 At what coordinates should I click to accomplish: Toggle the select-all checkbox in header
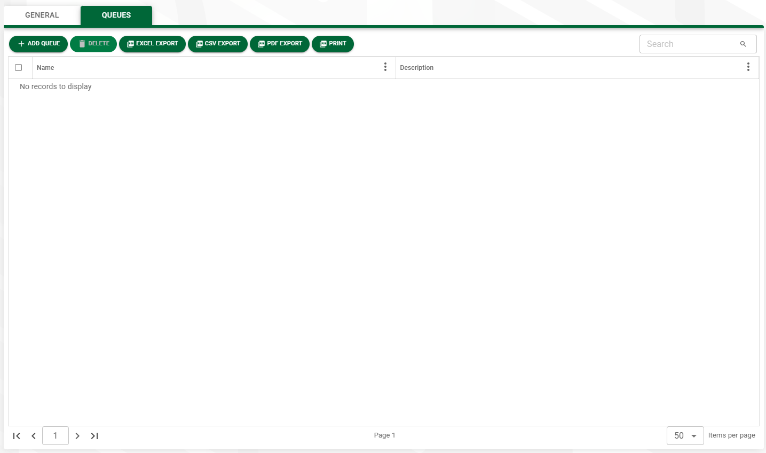(19, 68)
